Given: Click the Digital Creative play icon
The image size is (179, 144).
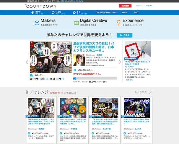Looking at the screenshot, I should (76, 23).
